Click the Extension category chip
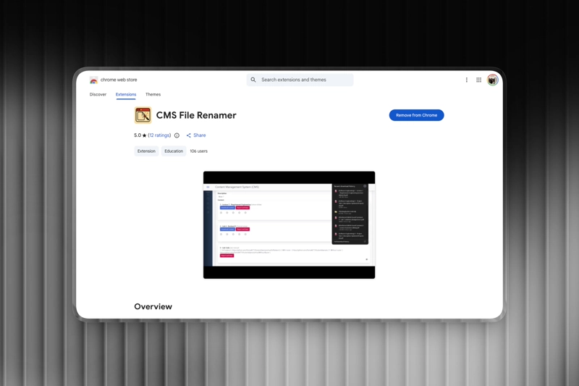579x386 pixels. click(146, 151)
